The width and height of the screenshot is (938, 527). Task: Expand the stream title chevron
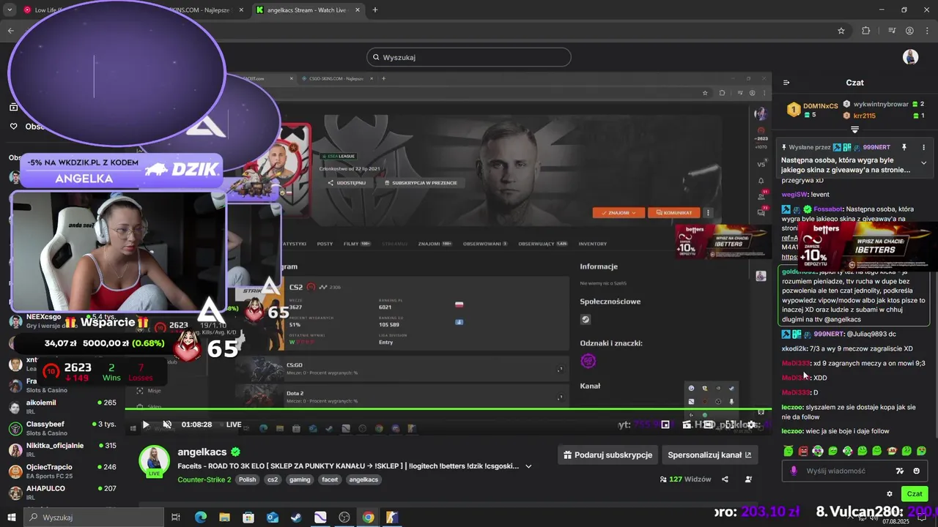coord(528,466)
